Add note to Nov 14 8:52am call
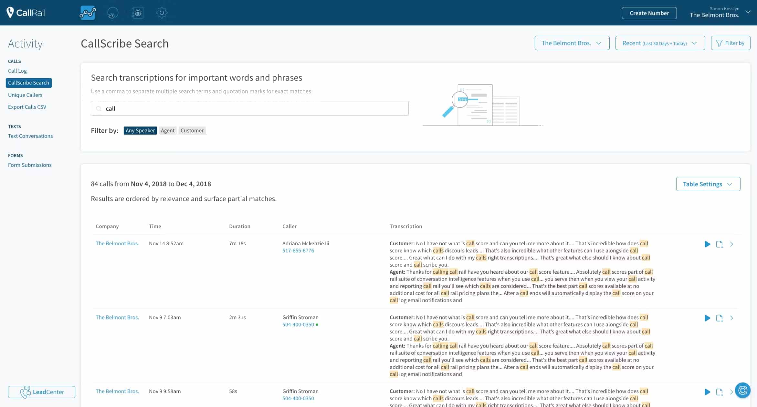 click(719, 244)
